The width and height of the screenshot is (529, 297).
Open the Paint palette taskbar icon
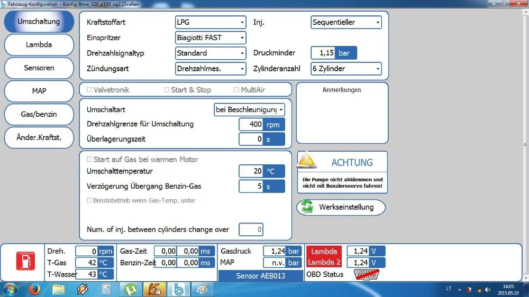[203, 290]
